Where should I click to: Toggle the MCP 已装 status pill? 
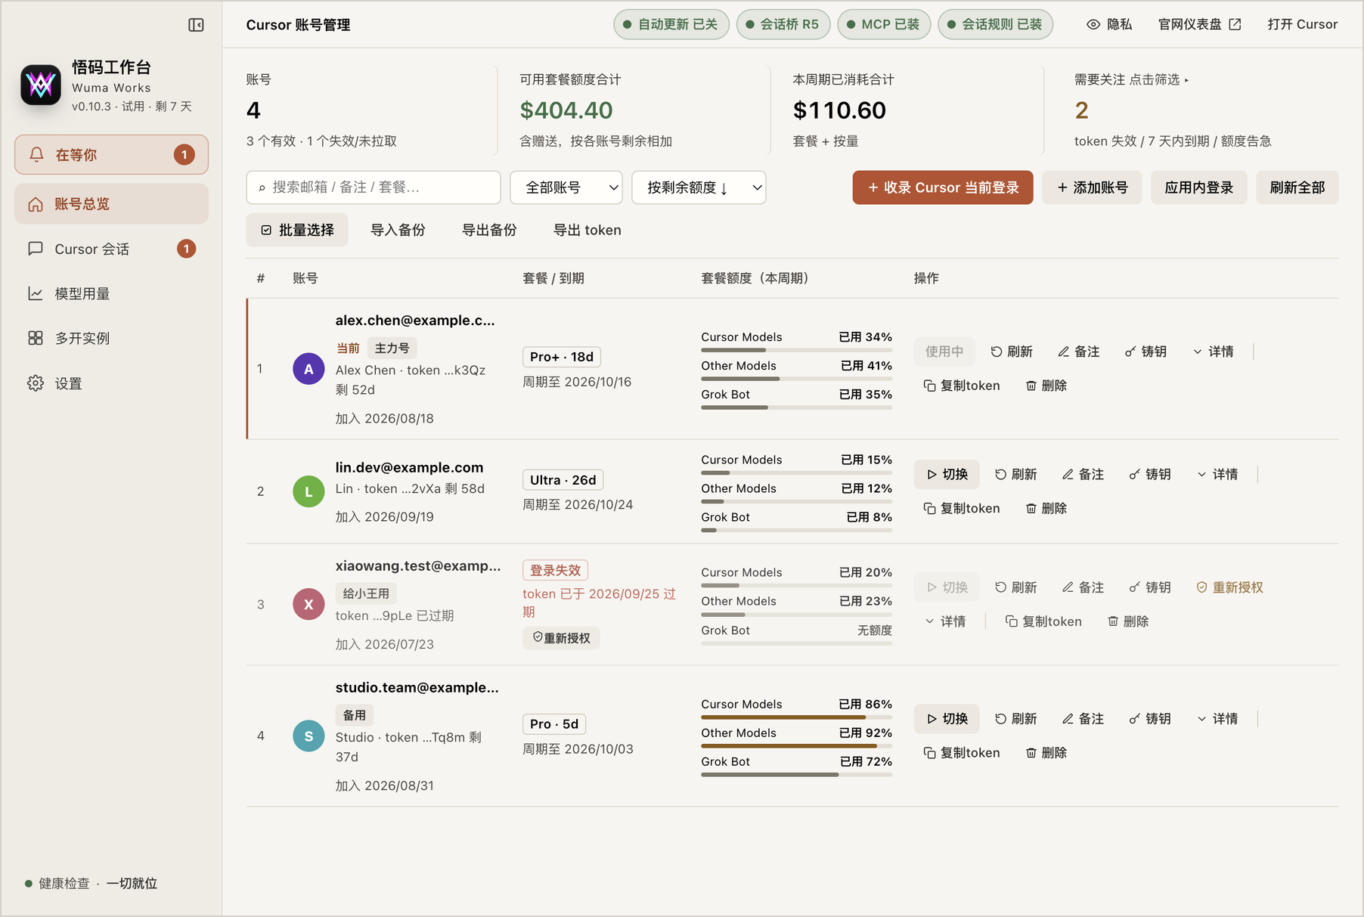[x=884, y=24]
